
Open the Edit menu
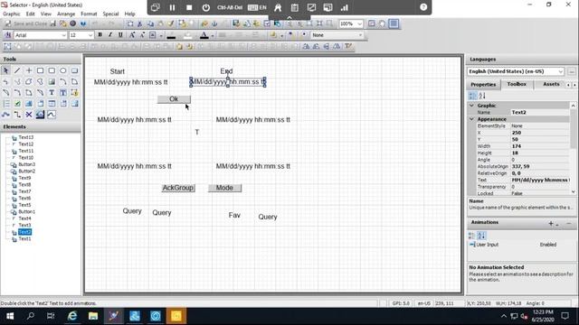click(30, 14)
